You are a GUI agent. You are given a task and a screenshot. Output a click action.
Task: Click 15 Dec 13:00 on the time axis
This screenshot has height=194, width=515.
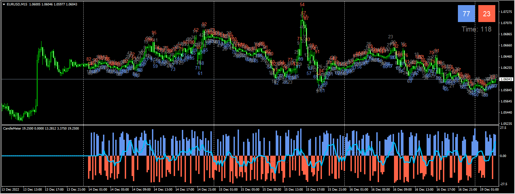(293, 189)
